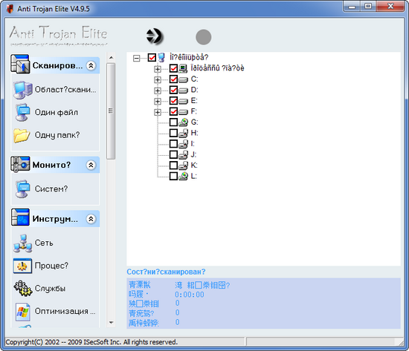Click the H: removable drive icon
This screenshot has height=351, width=409.
point(184,133)
